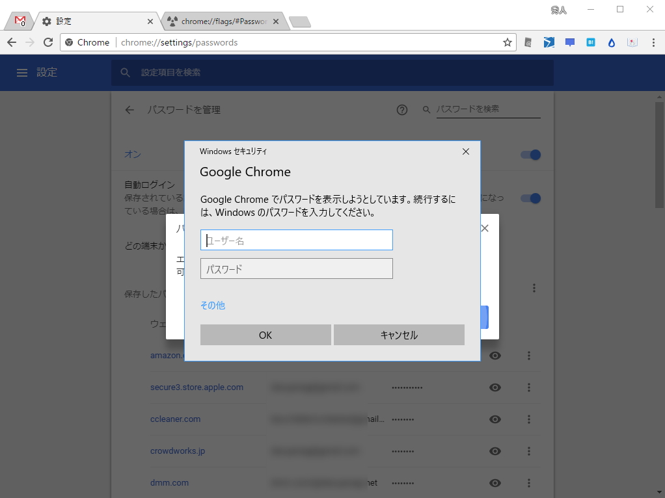
Task: Close the export dialog behind
Action: coord(485,228)
